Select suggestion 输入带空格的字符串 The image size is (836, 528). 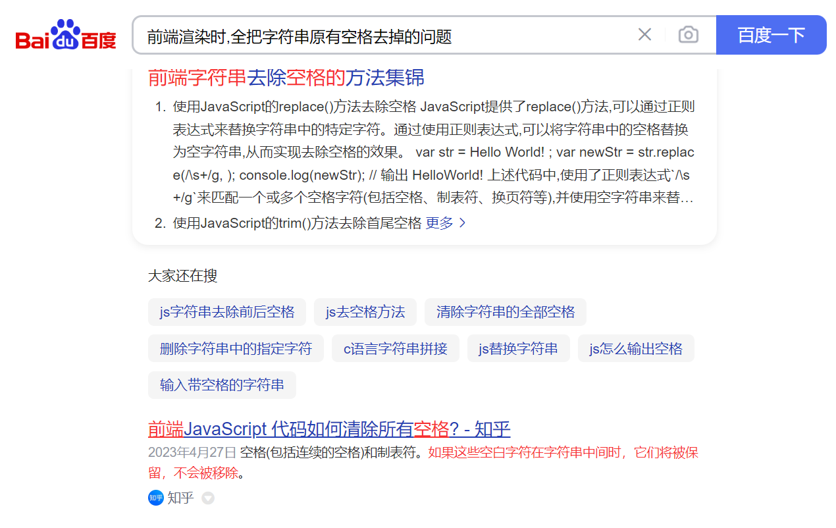pos(222,385)
